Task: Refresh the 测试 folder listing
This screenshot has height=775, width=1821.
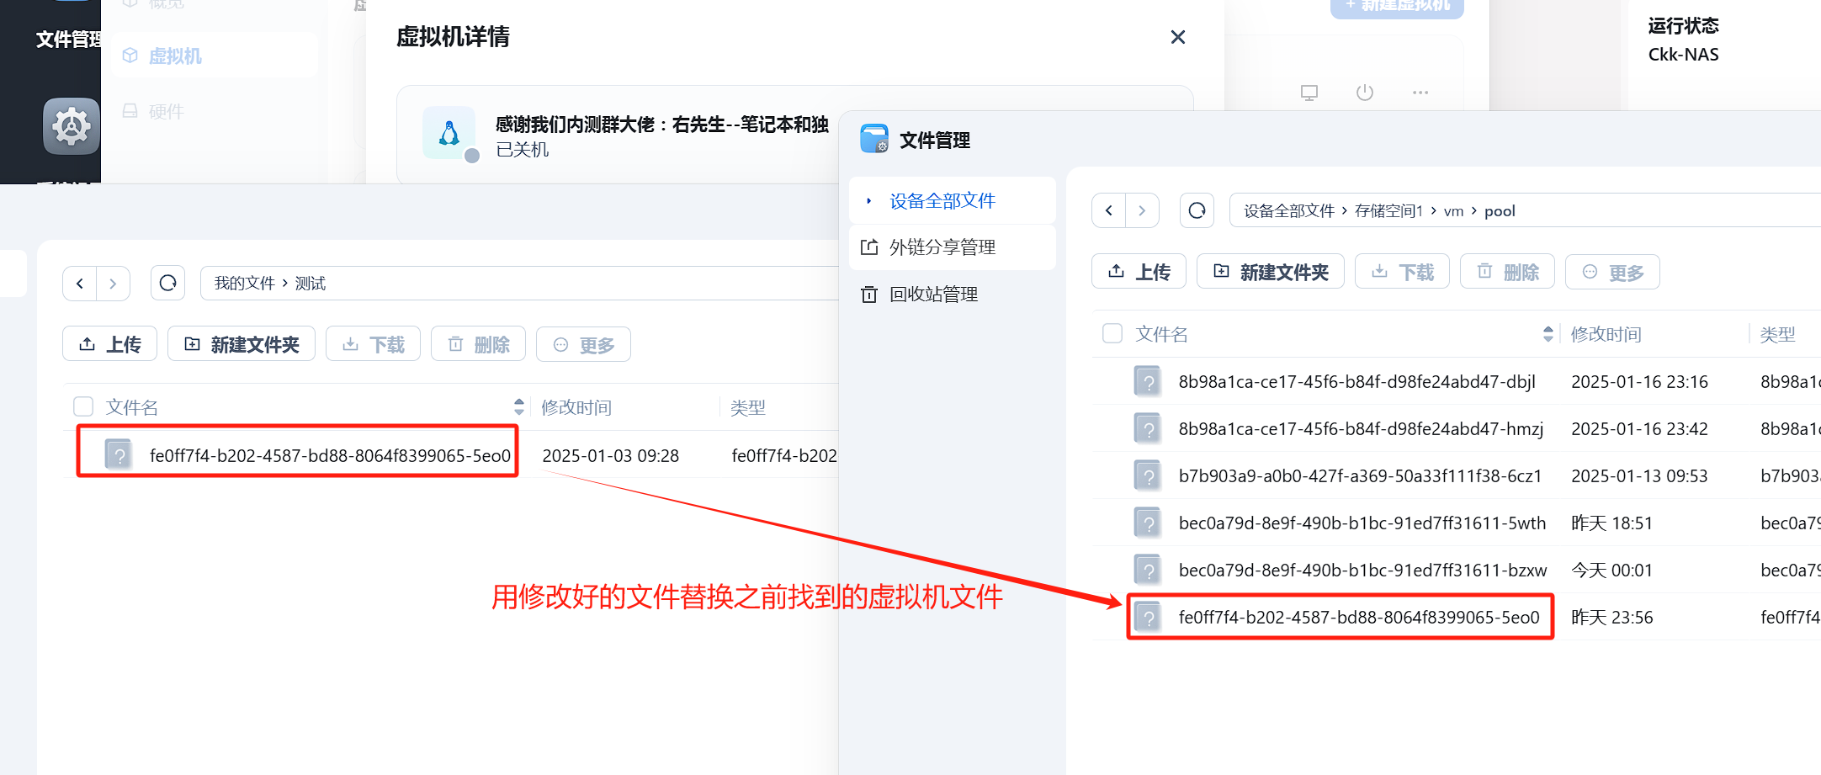Action: [x=167, y=284]
